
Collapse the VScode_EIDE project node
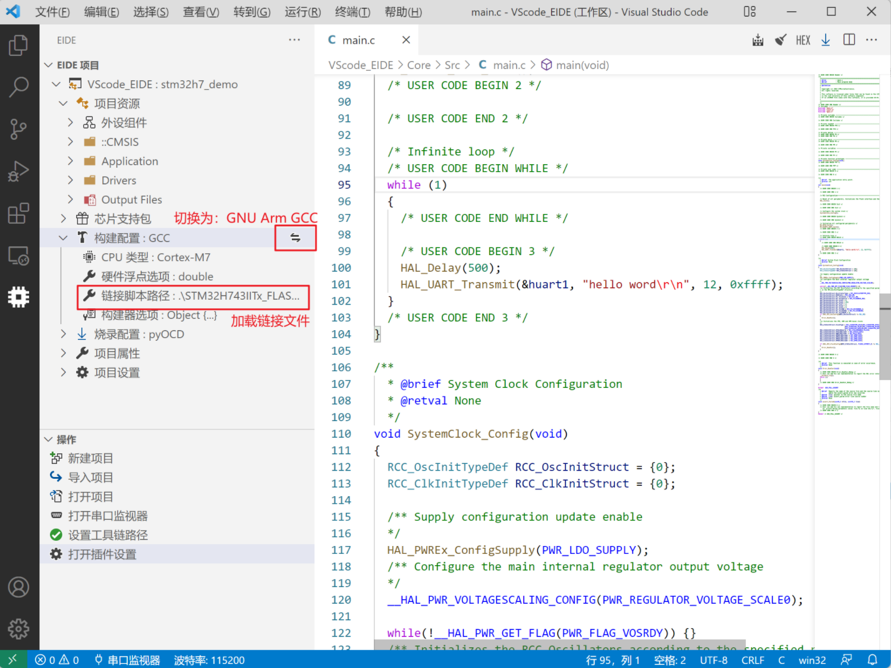[56, 84]
